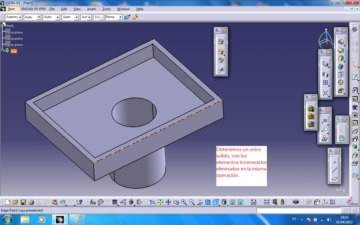
Task: Select the Shell tool icon
Action: point(341,67)
